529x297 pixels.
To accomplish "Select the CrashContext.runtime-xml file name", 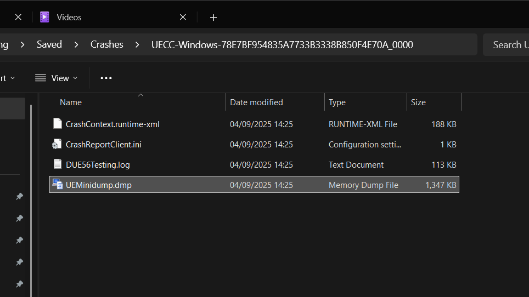I will pos(112,124).
